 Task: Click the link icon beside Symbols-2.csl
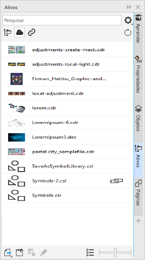coord(116,181)
